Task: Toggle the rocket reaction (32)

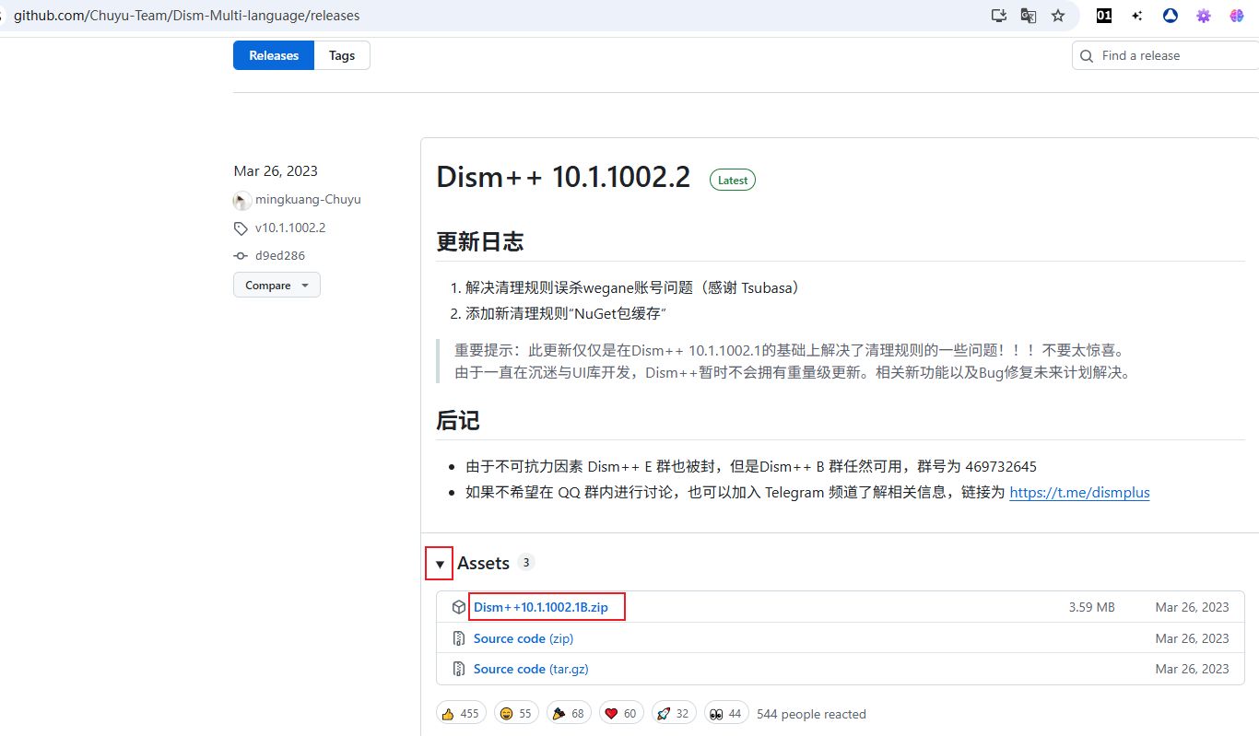Action: tap(673, 713)
